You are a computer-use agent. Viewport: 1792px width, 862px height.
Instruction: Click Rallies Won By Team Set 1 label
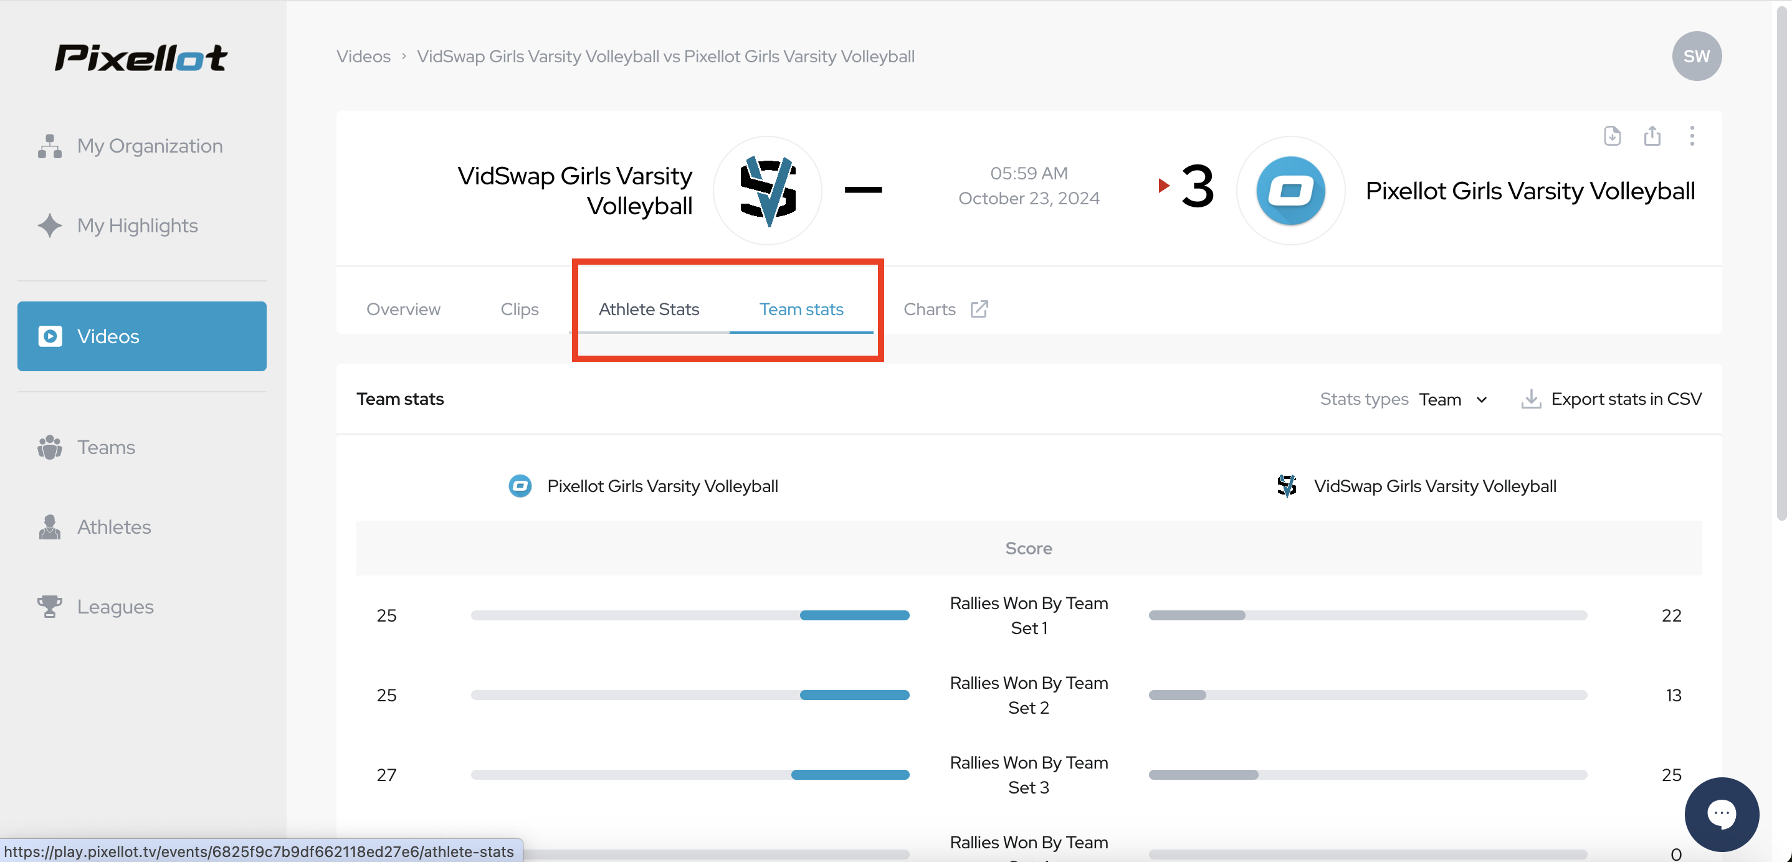[x=1028, y=615]
